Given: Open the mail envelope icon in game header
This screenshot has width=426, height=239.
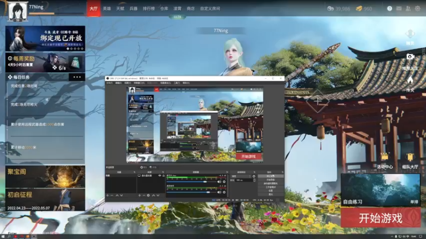Looking at the screenshot, I should 399,8.
